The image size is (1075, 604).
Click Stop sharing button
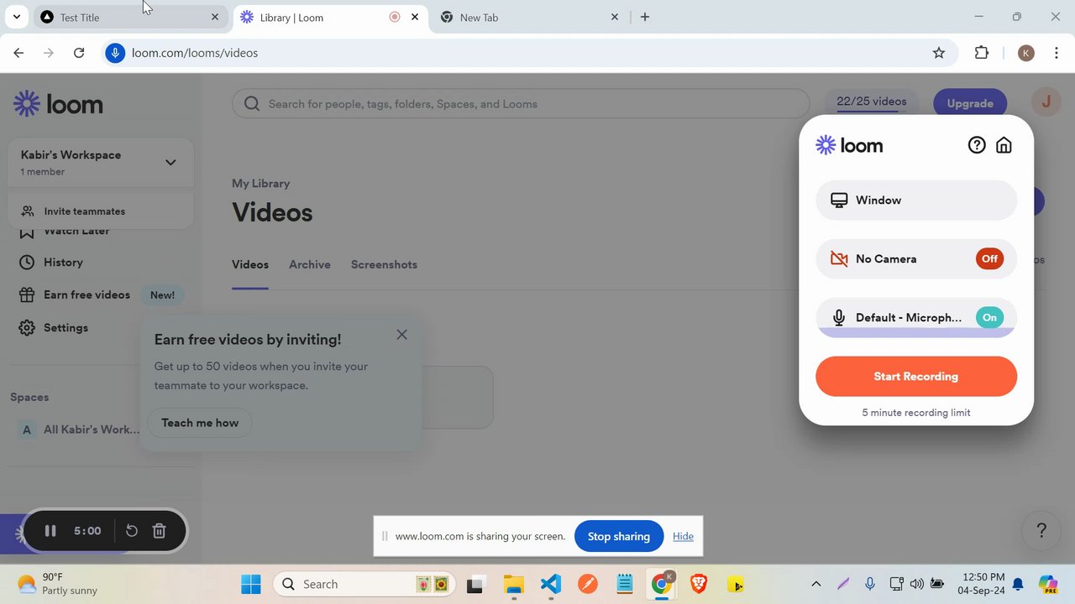pyautogui.click(x=619, y=536)
